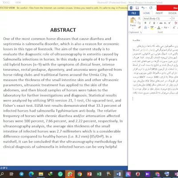Open the Clipboard dialog launcher
This screenshot has height=178, width=178.
coord(141,32)
